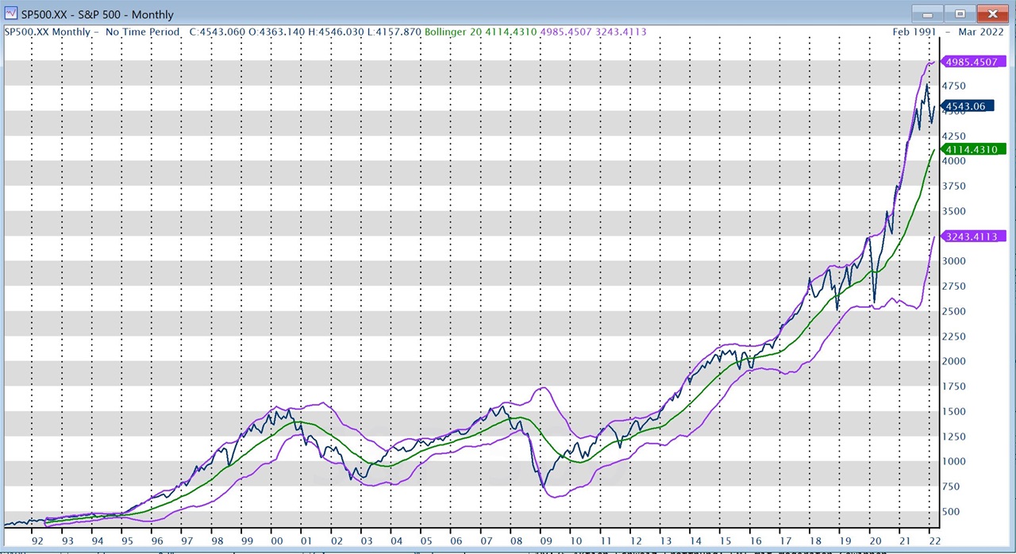Click the low value 'L:4157.870'

[x=393, y=32]
